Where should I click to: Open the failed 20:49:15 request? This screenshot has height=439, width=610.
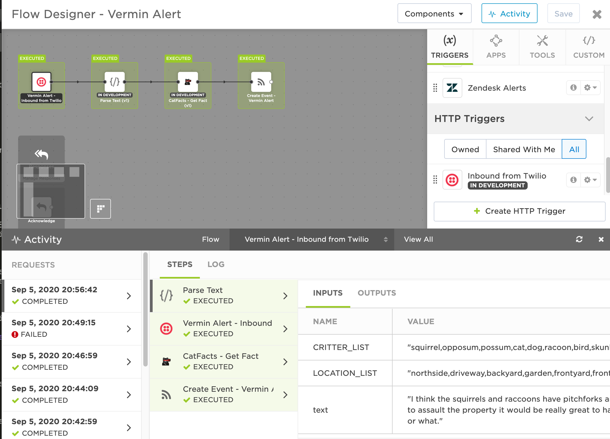pos(71,329)
